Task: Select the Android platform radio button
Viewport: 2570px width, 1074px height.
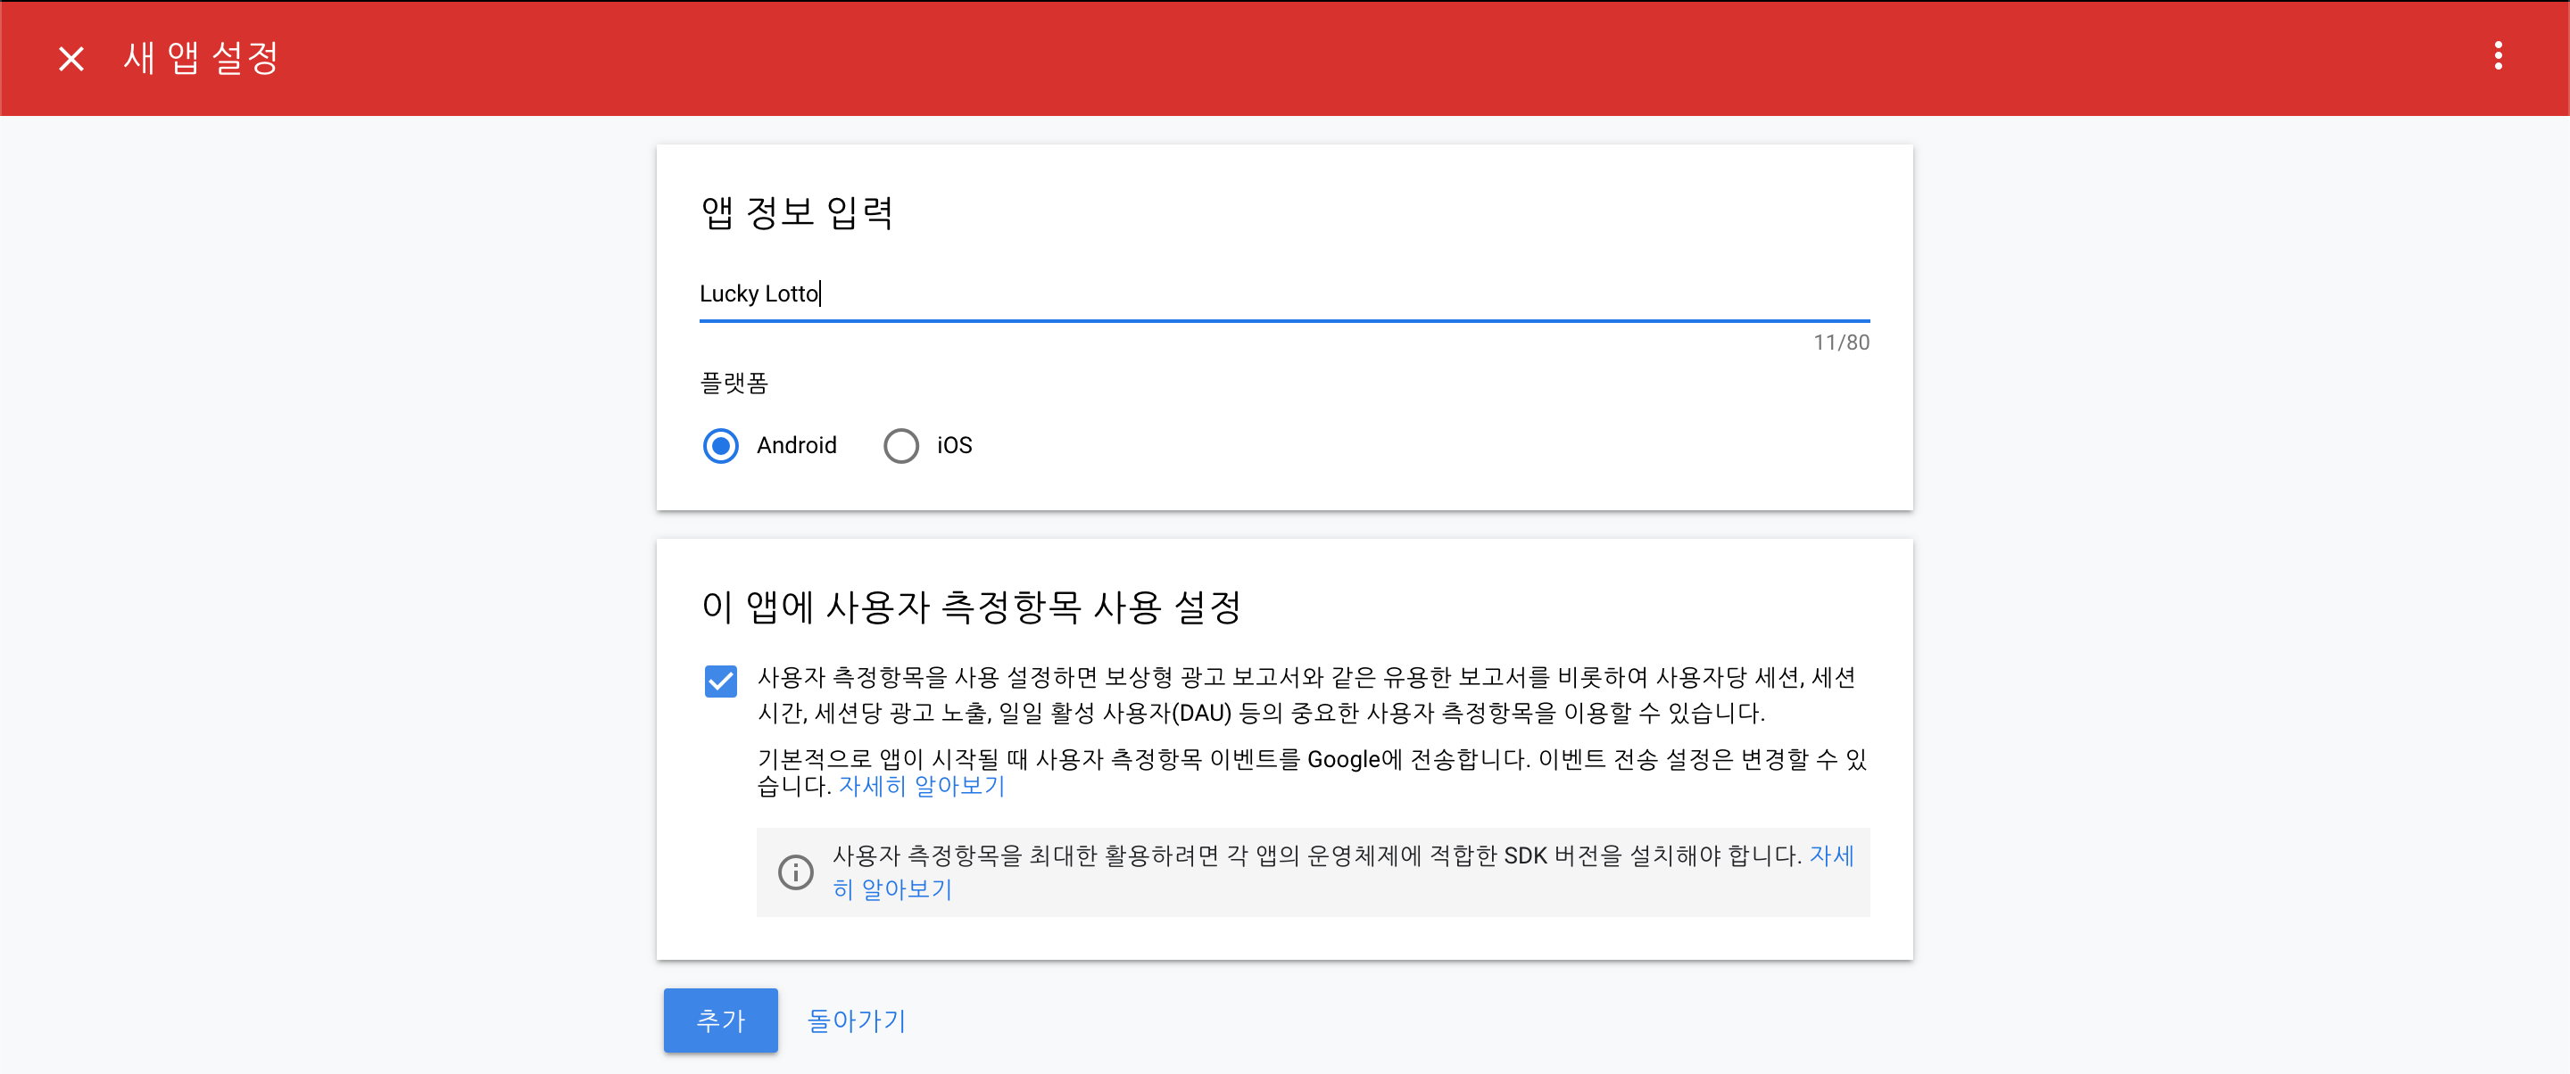Action: (x=720, y=446)
